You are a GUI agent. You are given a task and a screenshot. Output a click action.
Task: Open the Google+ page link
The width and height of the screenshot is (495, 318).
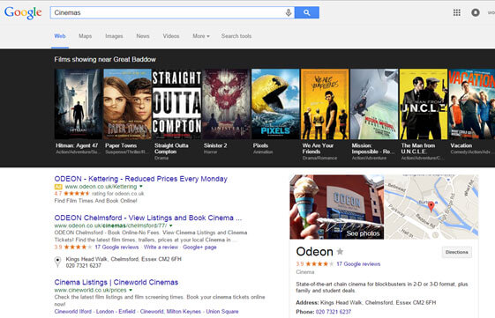[199, 247]
